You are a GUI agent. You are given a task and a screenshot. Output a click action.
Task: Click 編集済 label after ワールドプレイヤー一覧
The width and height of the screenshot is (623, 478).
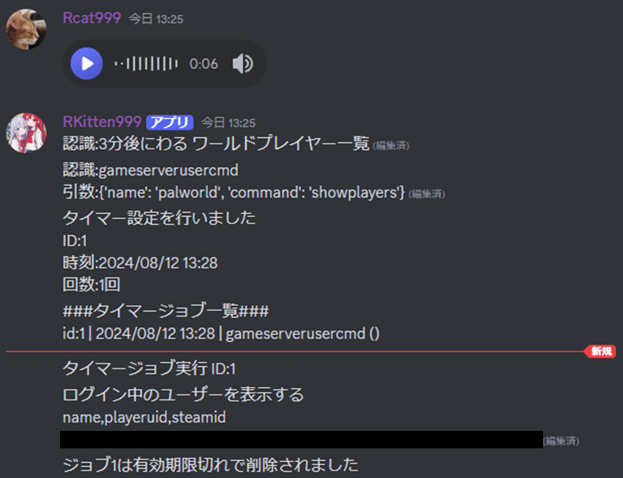click(x=391, y=146)
